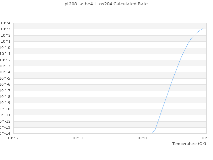
Task: Click the 10^-12 label on the vertical axis
Action: click(4, 121)
